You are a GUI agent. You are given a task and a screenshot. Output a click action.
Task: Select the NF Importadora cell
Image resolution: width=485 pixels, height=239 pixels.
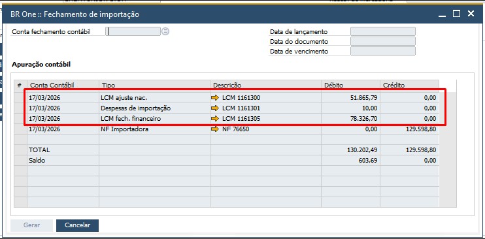(x=154, y=129)
